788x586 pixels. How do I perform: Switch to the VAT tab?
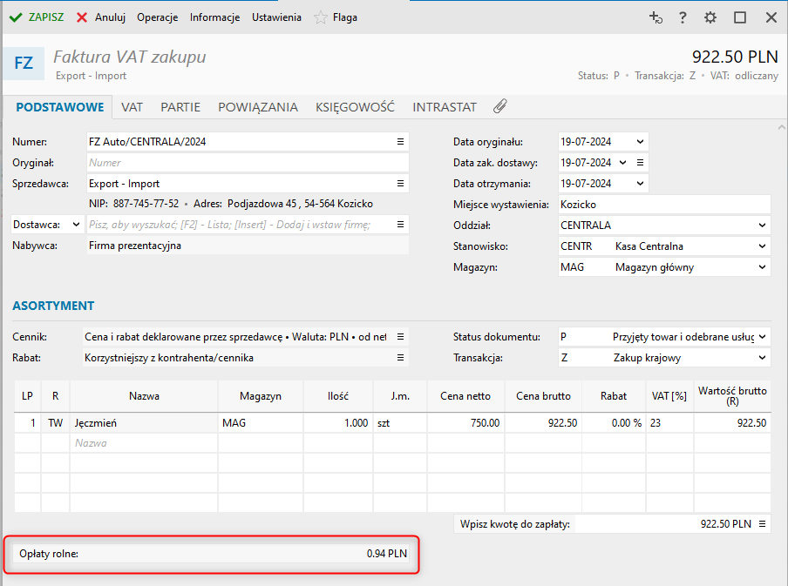tap(132, 107)
